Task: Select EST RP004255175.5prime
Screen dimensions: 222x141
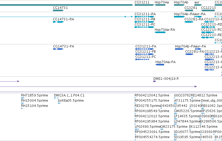Action: tap(152, 101)
